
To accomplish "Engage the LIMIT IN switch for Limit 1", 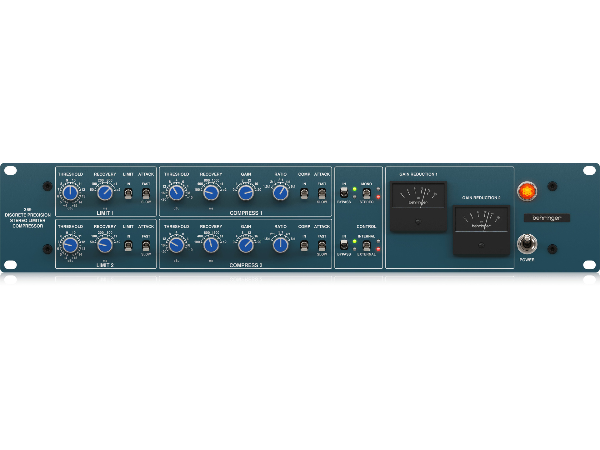I will pyautogui.click(x=128, y=194).
